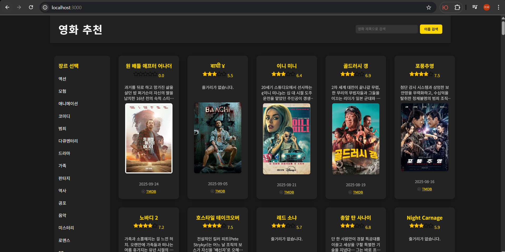505x252 pixels.
Task: Click the 6.8 star rating
Action: tap(356, 226)
